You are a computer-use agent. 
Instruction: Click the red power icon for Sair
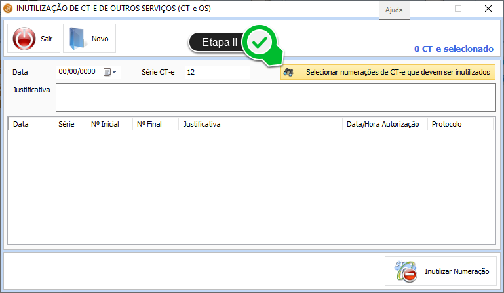[24, 39]
